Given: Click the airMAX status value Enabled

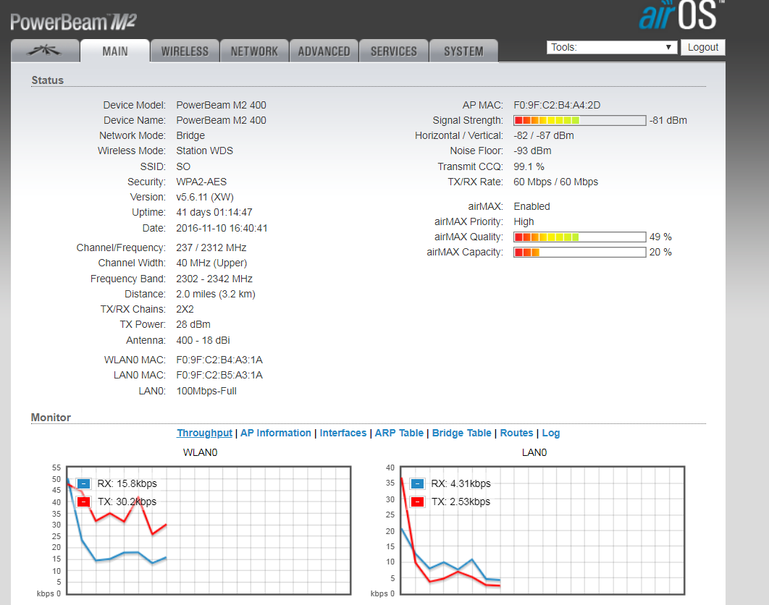Looking at the screenshot, I should [x=531, y=206].
